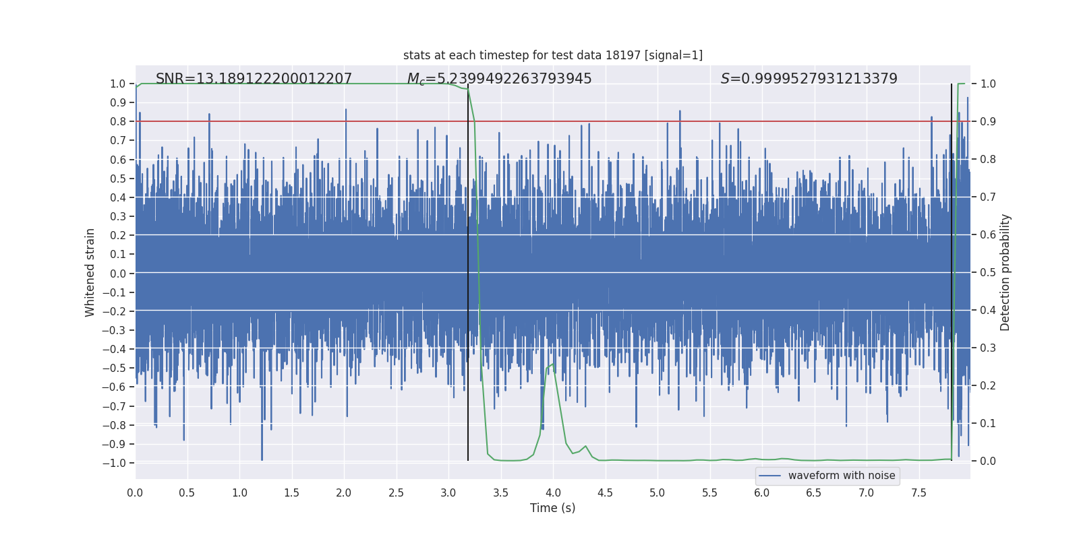1079x539 pixels.
Task: Select the 0.5 tick on the Time axis
Action: [x=187, y=493]
